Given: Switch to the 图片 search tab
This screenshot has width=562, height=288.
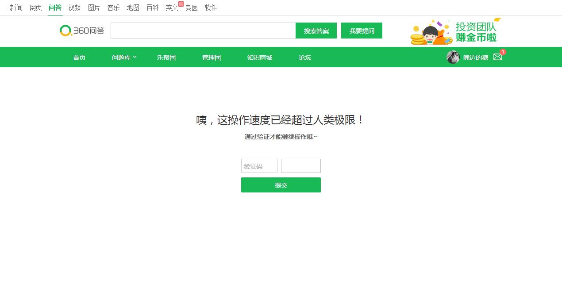Looking at the screenshot, I should point(94,8).
